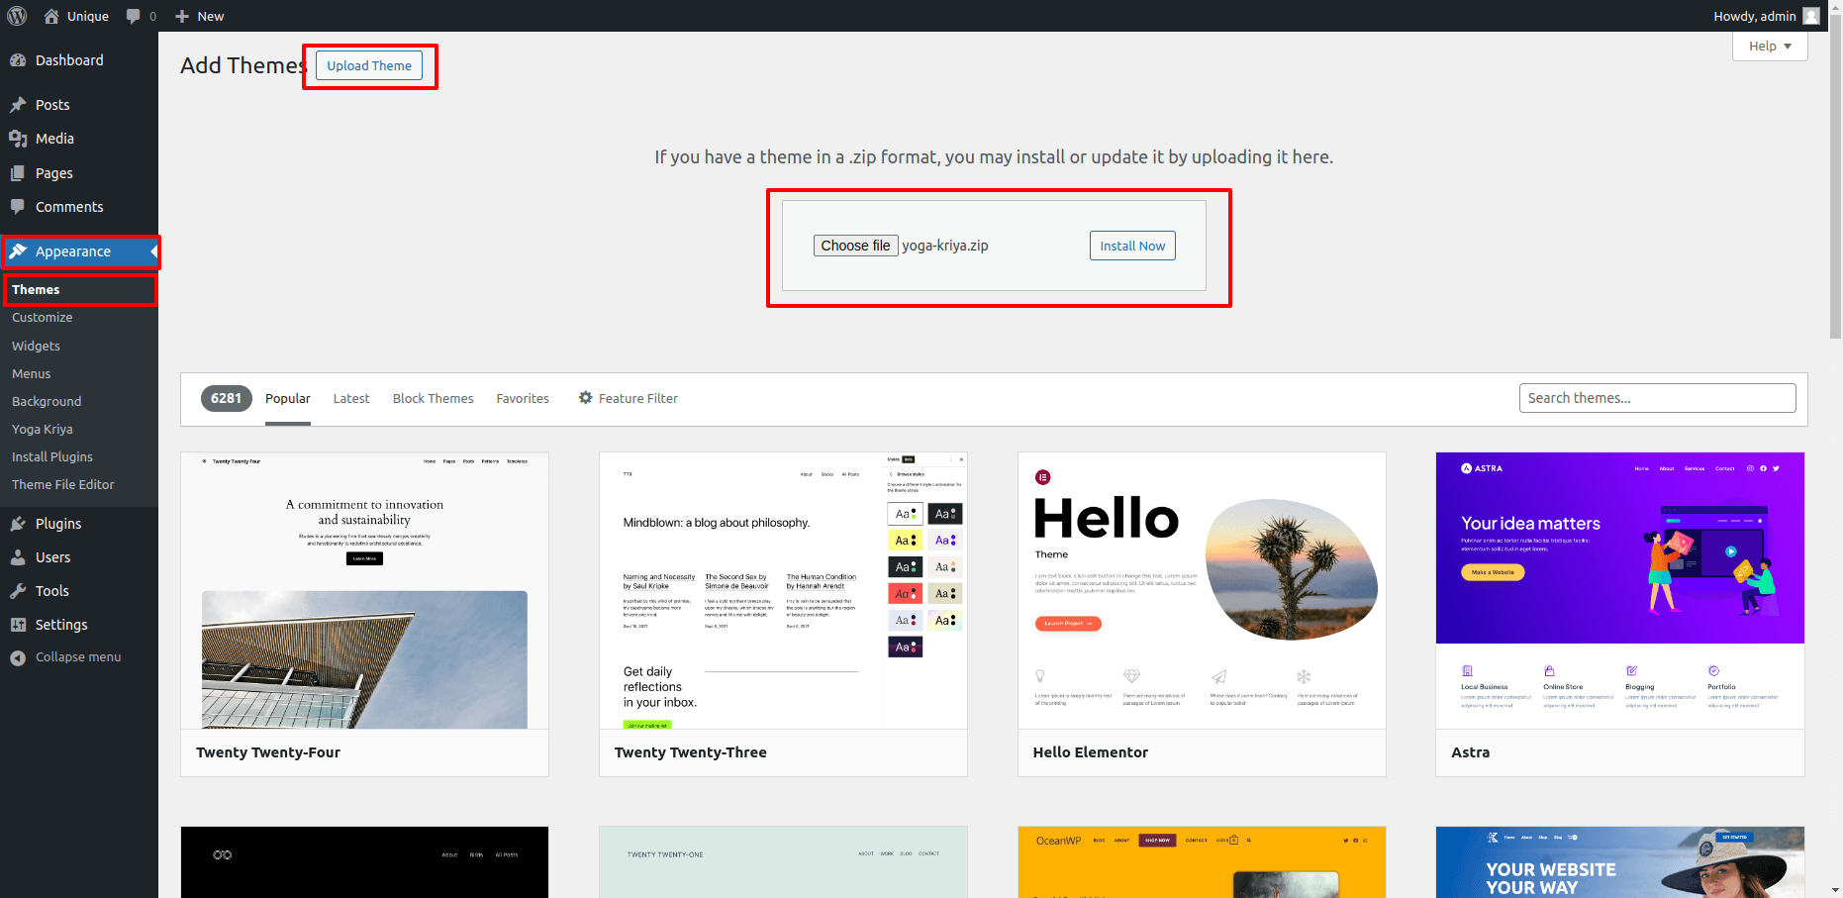Viewport: 1843px width, 898px height.
Task: Toggle the Upload Theme panel
Action: pos(369,65)
